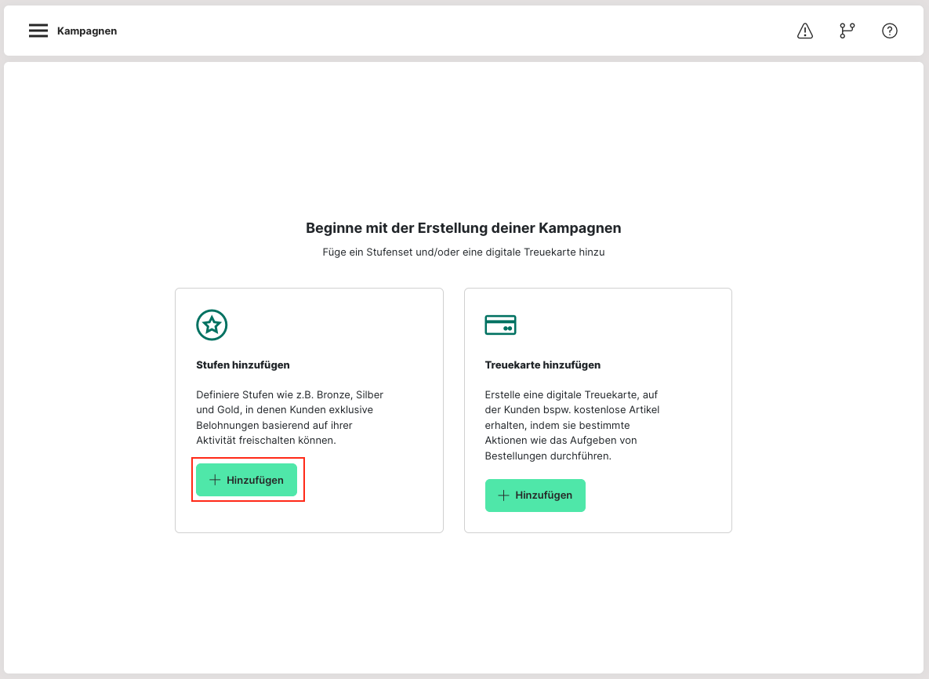Screen dimensions: 929x679
Task: Click the 'Aktivität freischalten können' text line
Action: point(265,441)
